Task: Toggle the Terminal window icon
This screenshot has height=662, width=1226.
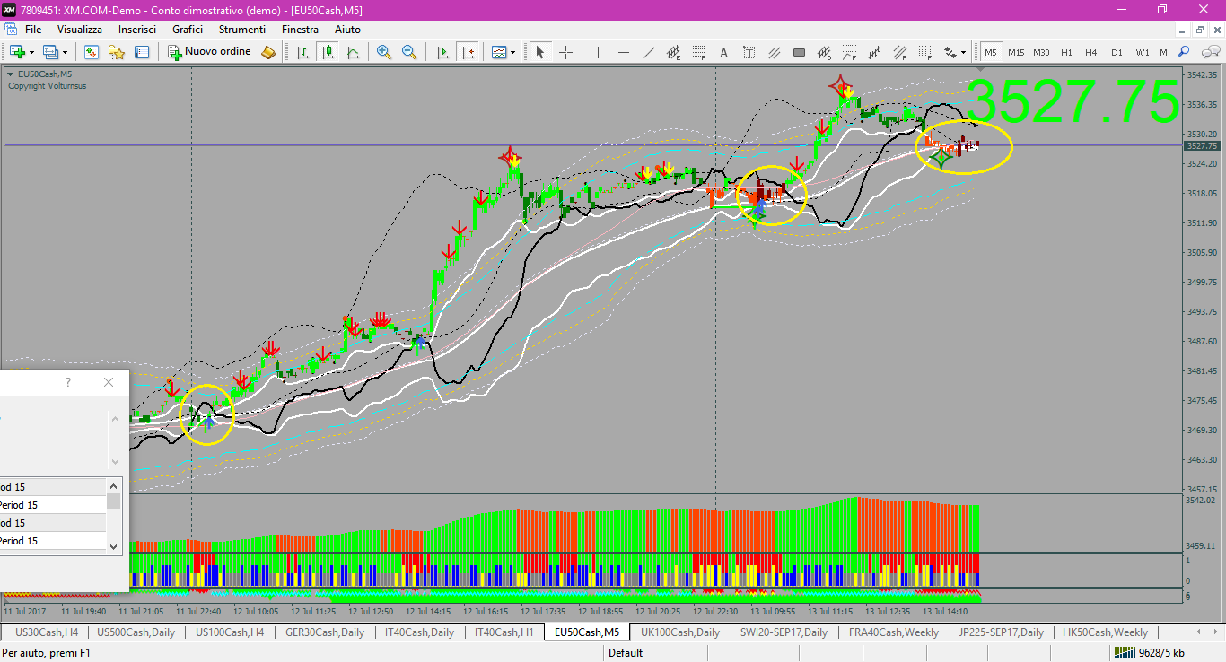Action: [x=142, y=52]
